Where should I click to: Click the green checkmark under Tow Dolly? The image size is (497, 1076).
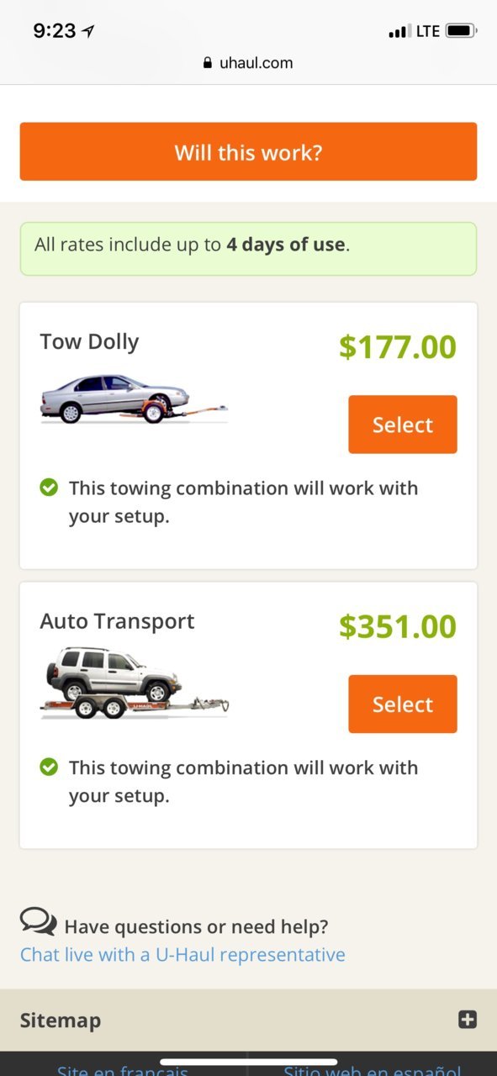50,487
